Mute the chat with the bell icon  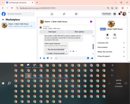pos(107,35)
